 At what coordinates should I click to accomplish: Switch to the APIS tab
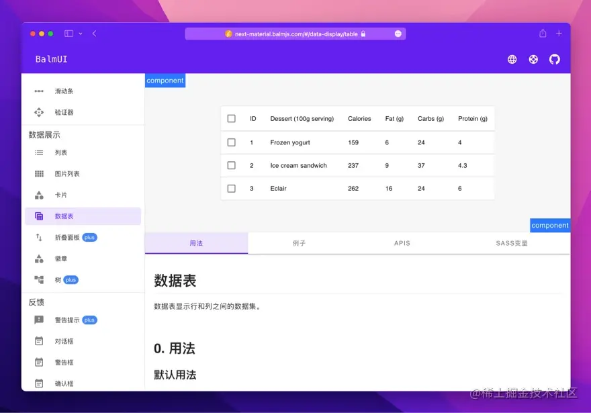pos(402,244)
